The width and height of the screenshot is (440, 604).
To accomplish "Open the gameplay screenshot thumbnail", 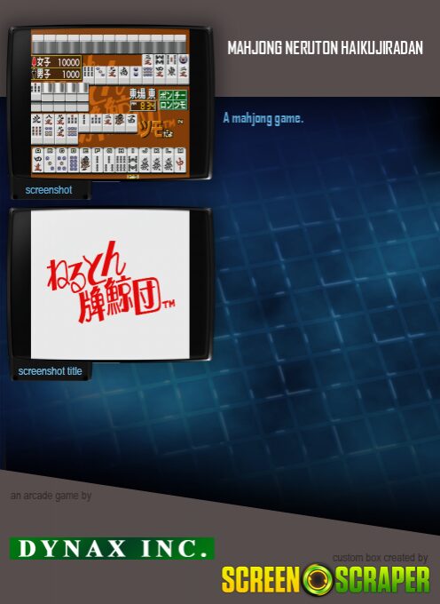I will (110, 103).
